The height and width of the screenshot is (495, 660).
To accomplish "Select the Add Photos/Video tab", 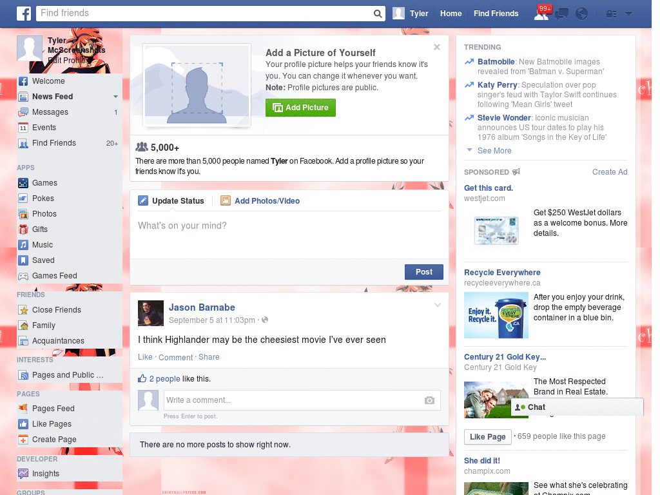I will (x=260, y=201).
